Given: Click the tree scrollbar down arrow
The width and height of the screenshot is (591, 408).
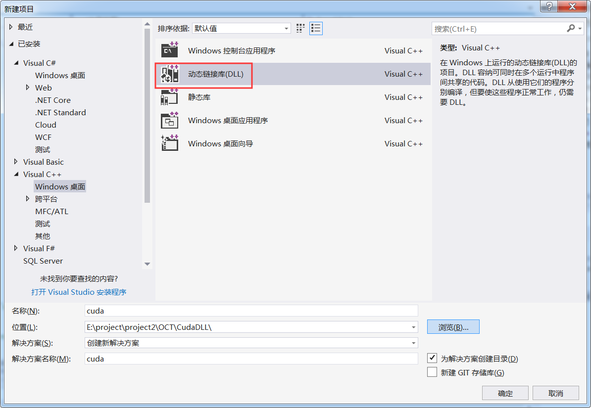Looking at the screenshot, I should point(148,264).
